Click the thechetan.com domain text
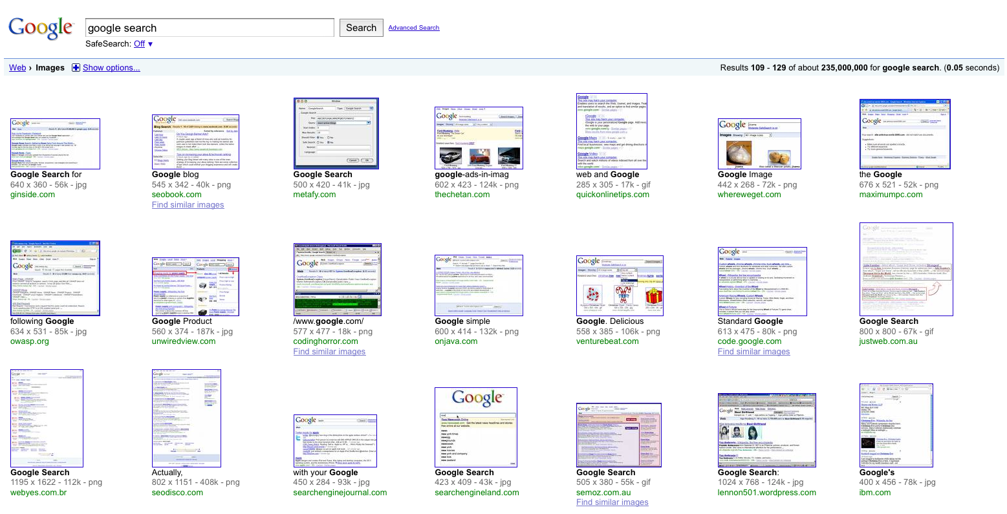Screen dimensions: 1007x514 coord(462,195)
